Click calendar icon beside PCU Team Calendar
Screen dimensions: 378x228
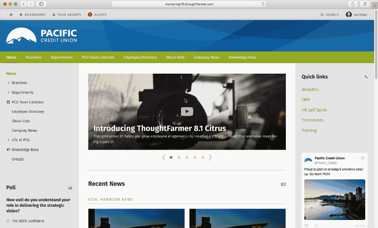tap(9, 102)
